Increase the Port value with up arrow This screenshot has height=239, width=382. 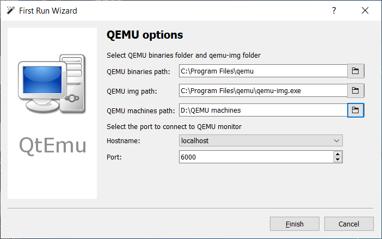tap(338, 154)
